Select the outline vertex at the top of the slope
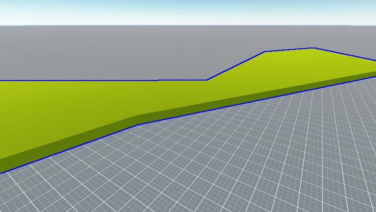This screenshot has width=376, height=212. [265, 51]
